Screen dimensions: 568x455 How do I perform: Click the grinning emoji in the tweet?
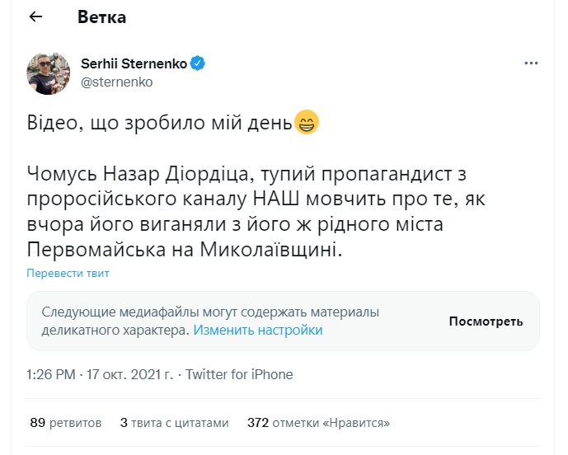click(x=306, y=125)
